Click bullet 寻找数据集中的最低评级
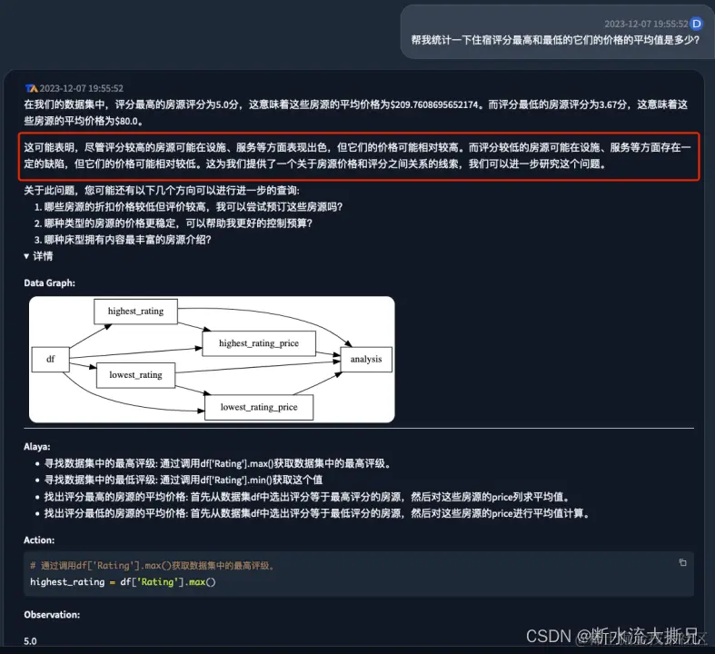Screen dimensions: 715x654 tap(184, 480)
